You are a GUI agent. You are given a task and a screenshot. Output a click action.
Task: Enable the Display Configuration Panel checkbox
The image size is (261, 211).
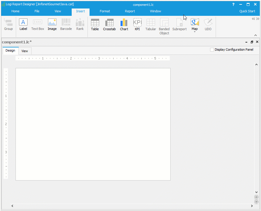[212, 50]
